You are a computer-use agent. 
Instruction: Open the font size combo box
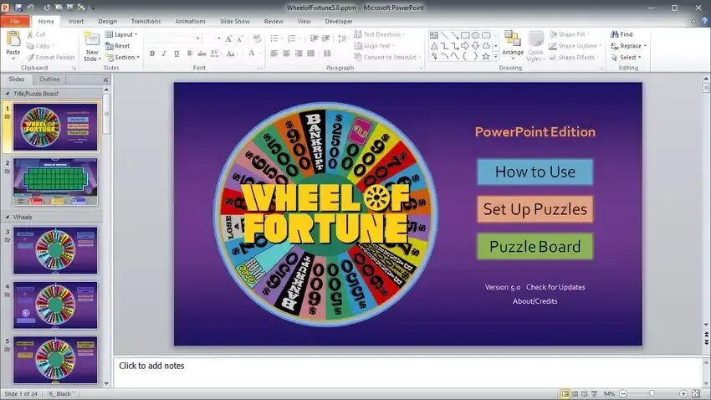[212, 38]
